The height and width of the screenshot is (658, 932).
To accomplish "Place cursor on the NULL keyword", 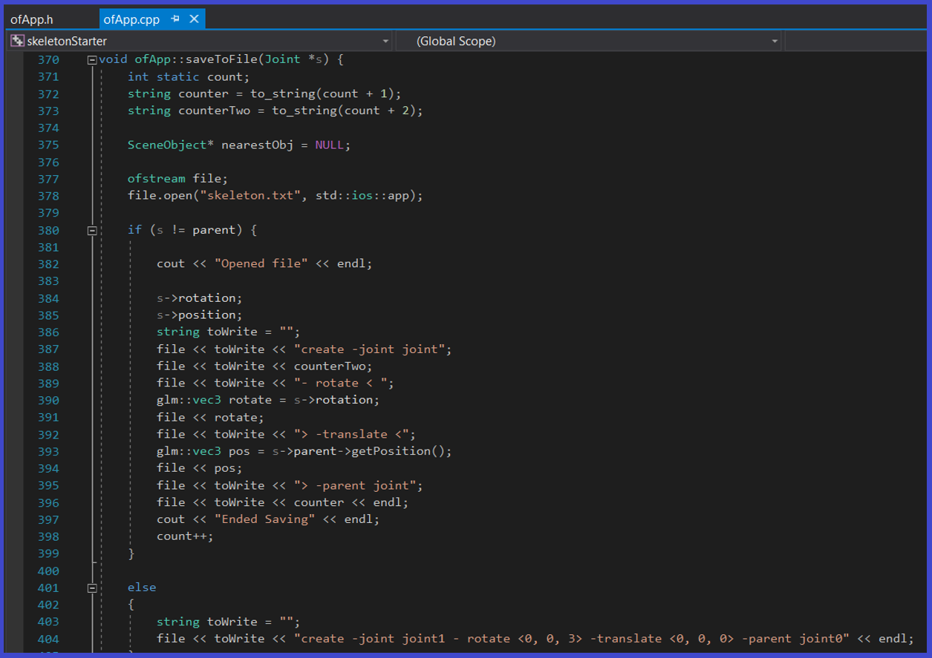I will 329,145.
